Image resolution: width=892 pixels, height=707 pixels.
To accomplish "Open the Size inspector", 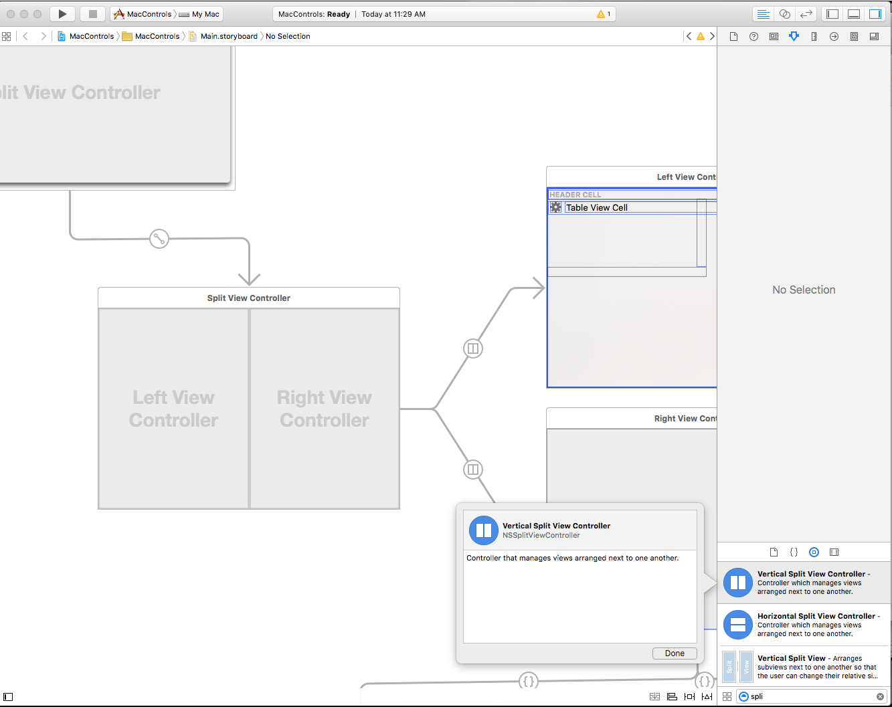I will click(x=814, y=36).
